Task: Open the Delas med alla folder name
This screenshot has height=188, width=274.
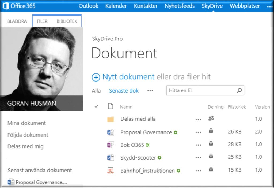Action: point(138,119)
